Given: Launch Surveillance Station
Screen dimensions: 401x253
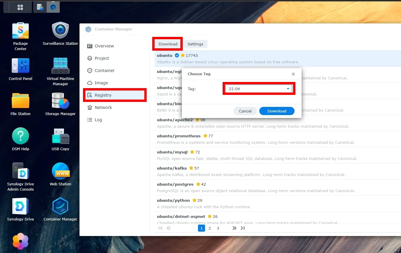Looking at the screenshot, I should coord(60,30).
